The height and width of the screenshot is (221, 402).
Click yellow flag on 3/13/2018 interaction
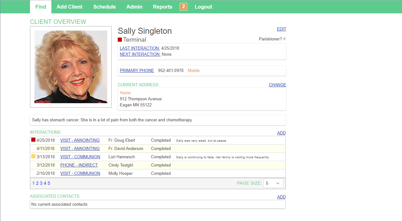tap(33, 156)
